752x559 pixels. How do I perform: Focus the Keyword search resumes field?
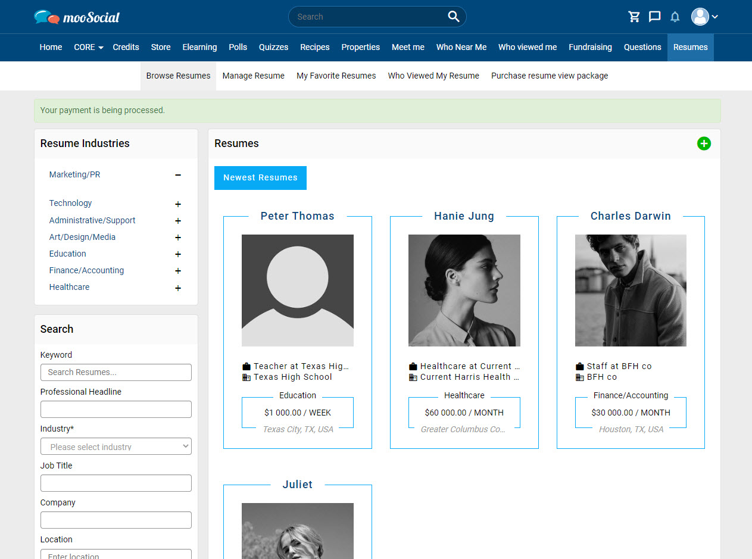pos(116,372)
